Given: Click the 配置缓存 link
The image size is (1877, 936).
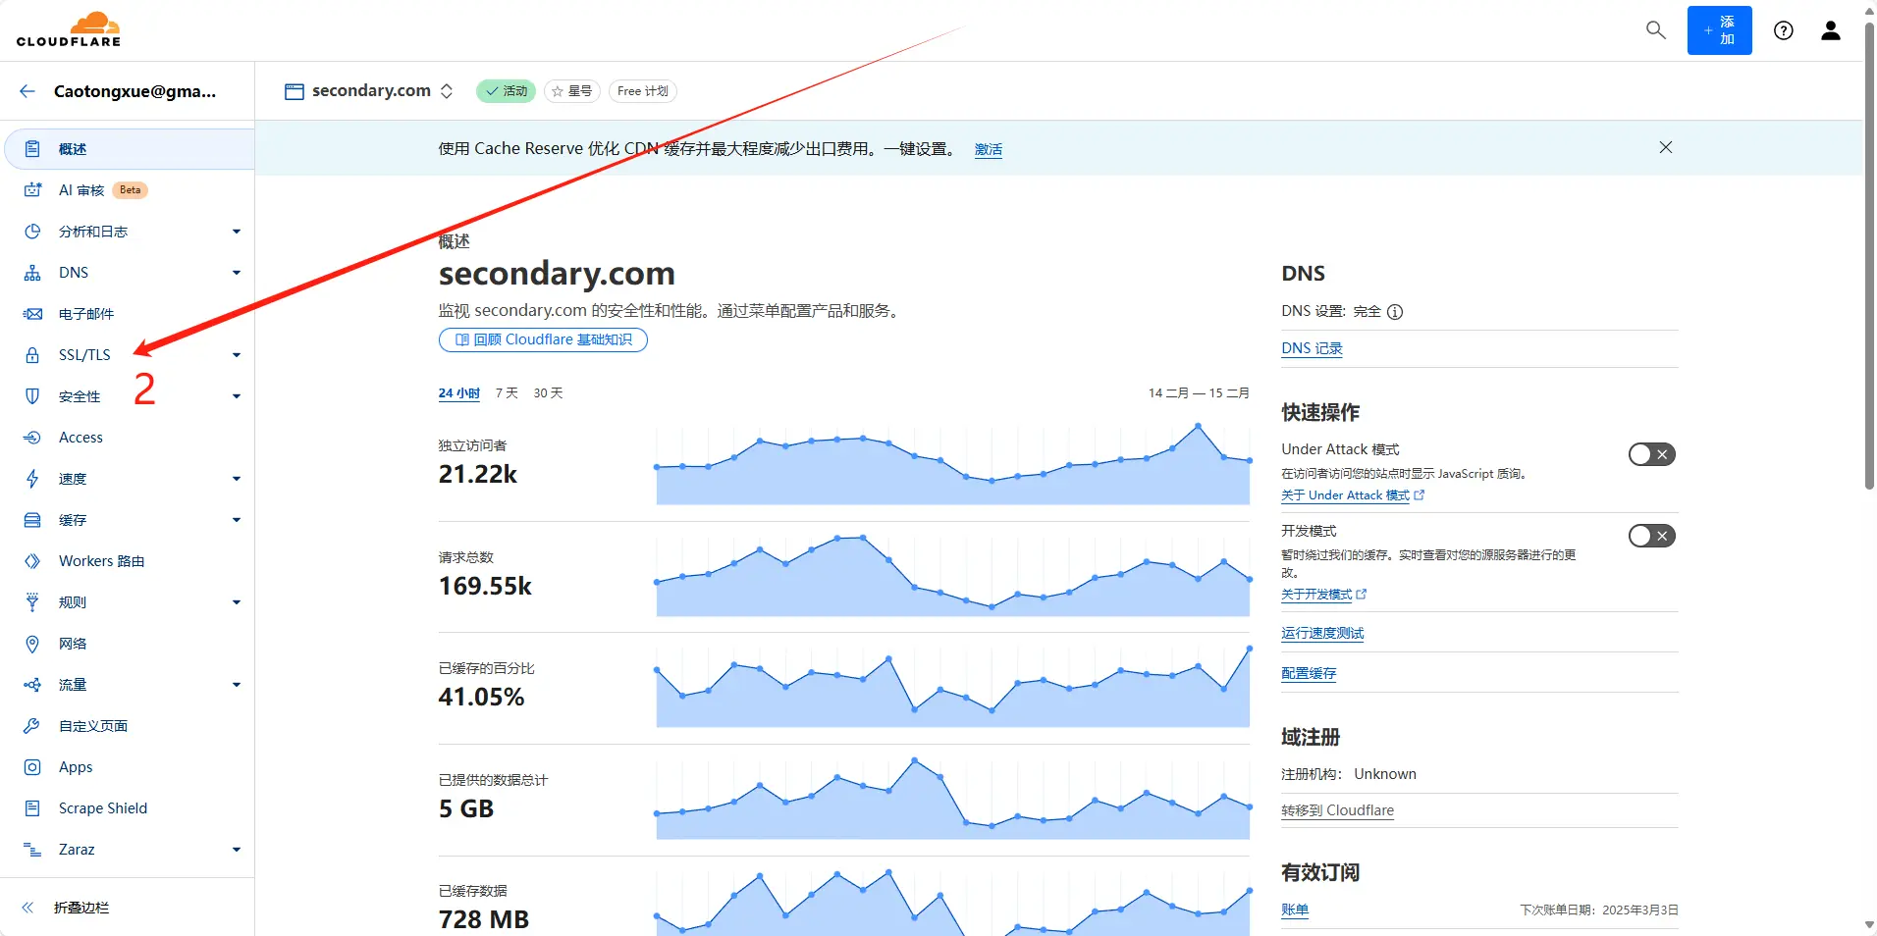Looking at the screenshot, I should 1309,674.
